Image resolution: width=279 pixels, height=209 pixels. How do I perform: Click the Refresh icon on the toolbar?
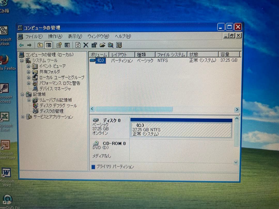[x=78, y=45]
